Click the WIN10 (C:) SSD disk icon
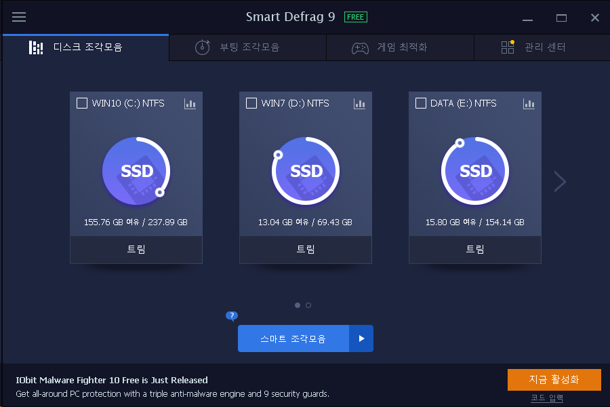Image resolution: width=610 pixels, height=407 pixels. point(136,170)
